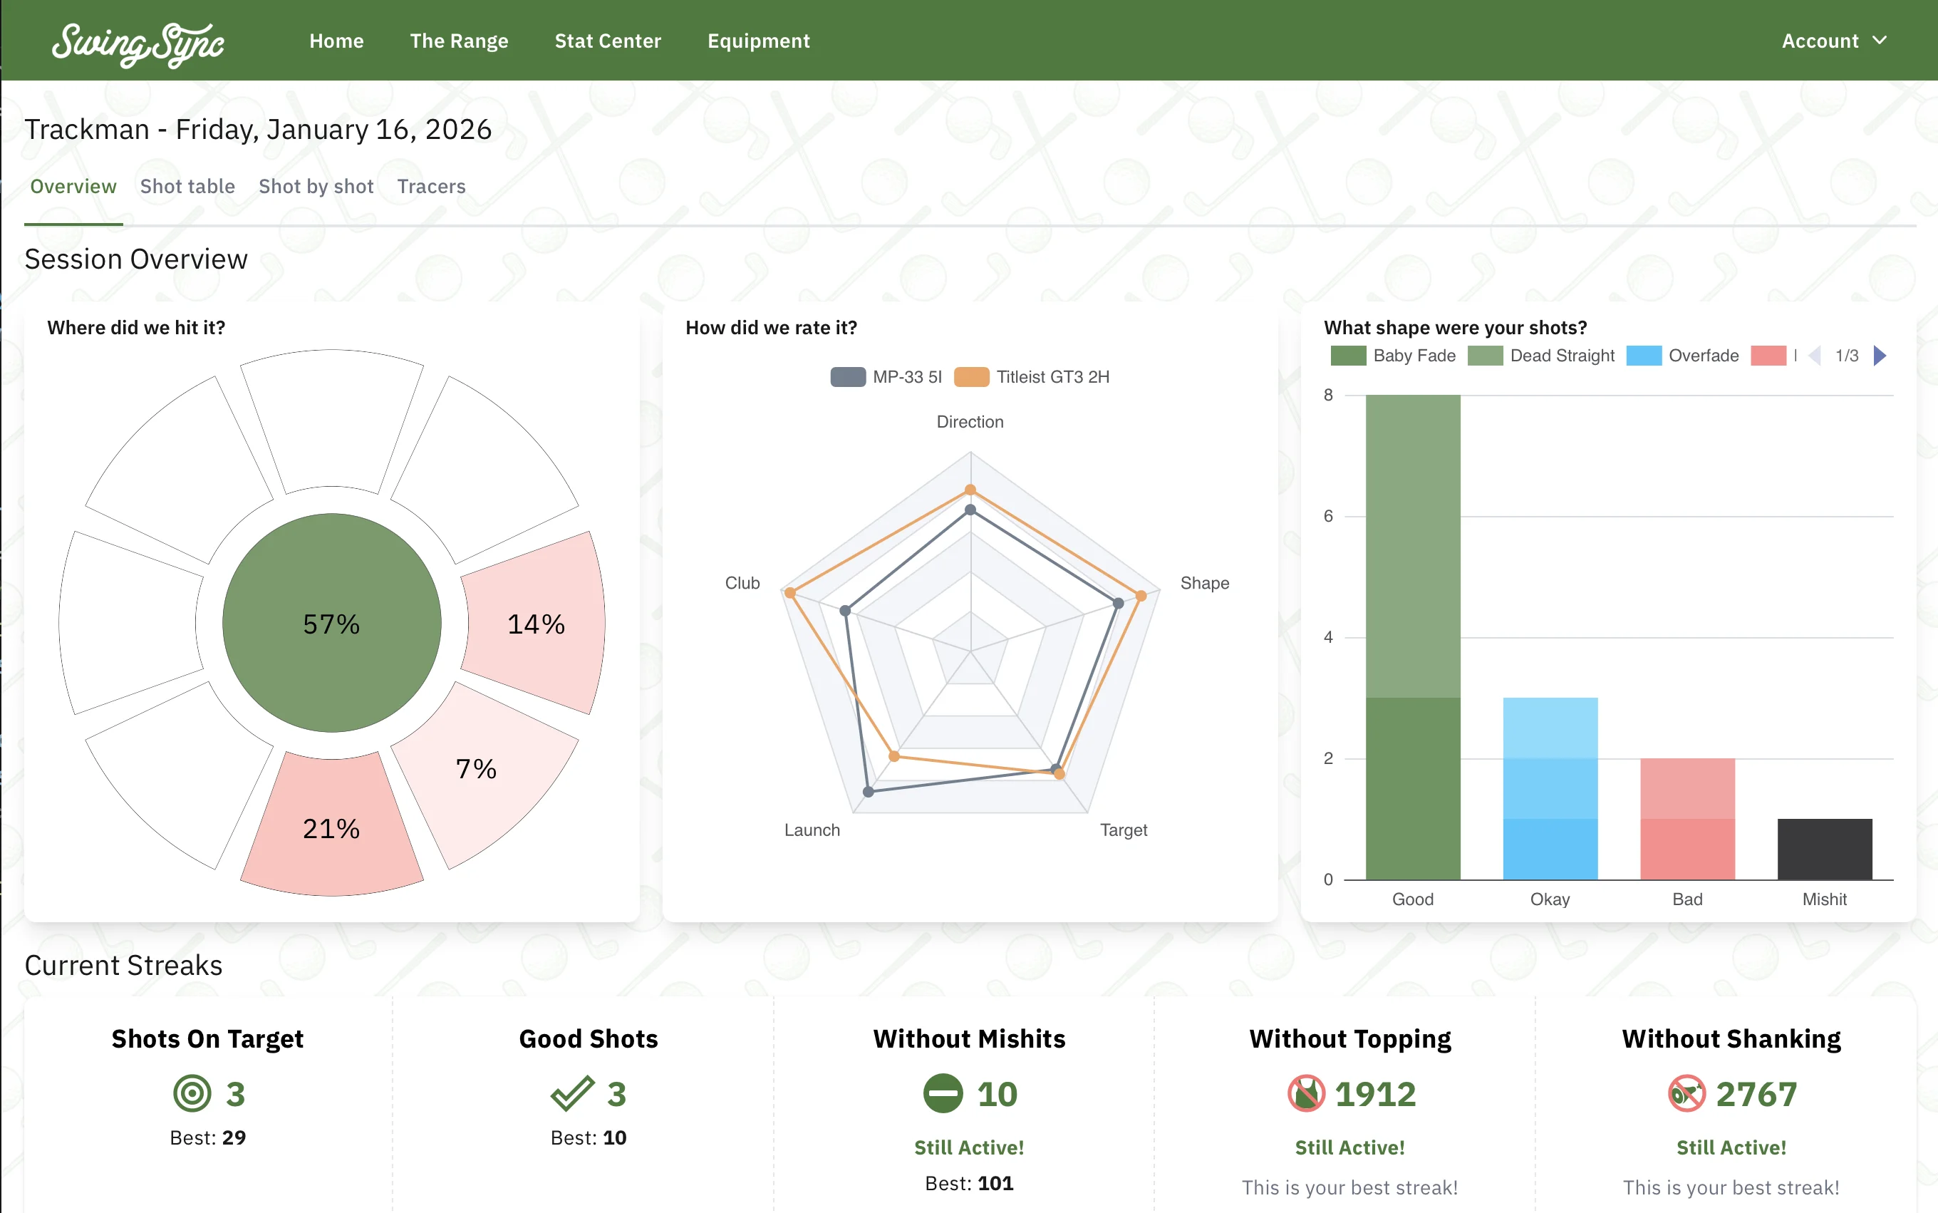Advance the shape legend with the right arrow
The width and height of the screenshot is (1938, 1213).
pyautogui.click(x=1880, y=356)
